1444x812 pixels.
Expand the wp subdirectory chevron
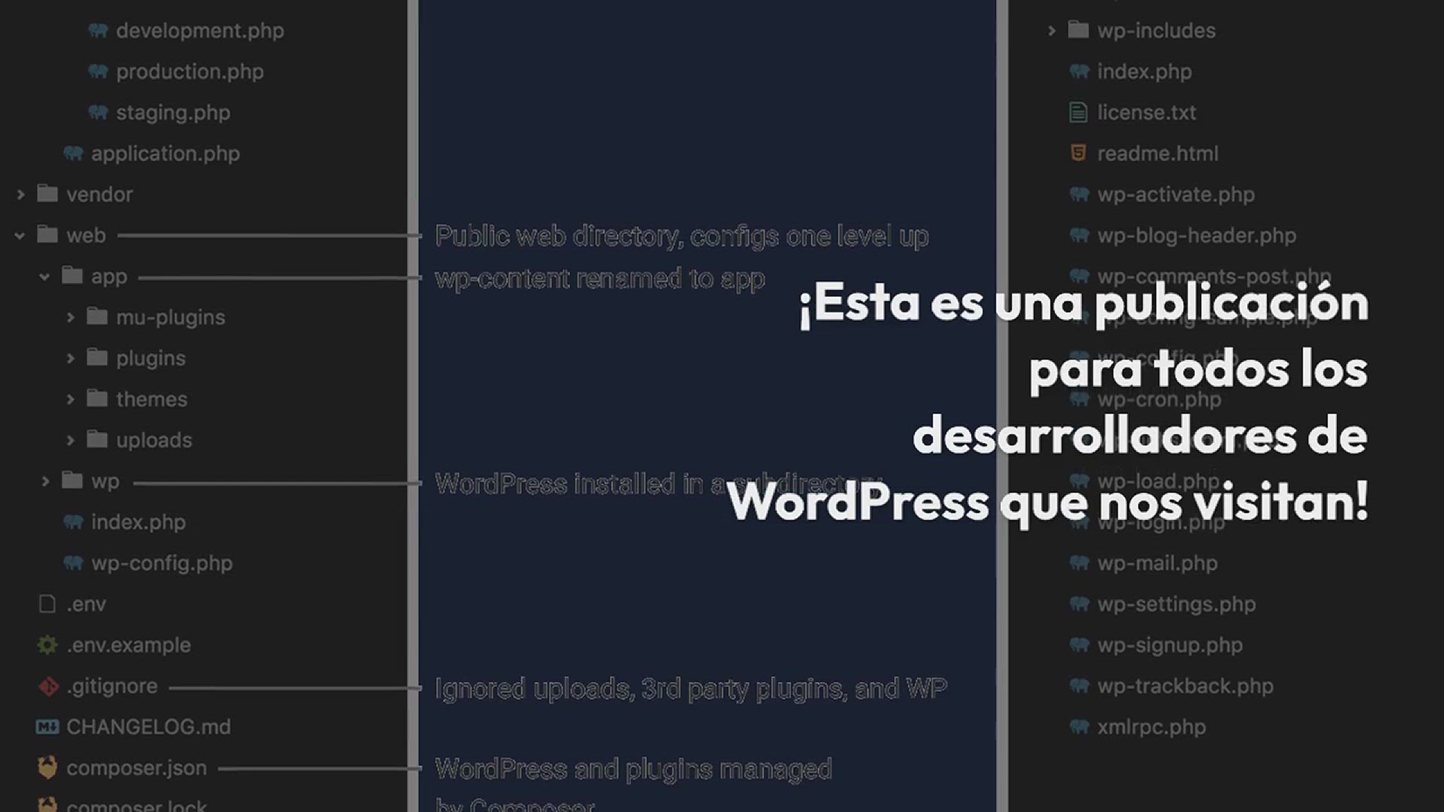tap(45, 481)
